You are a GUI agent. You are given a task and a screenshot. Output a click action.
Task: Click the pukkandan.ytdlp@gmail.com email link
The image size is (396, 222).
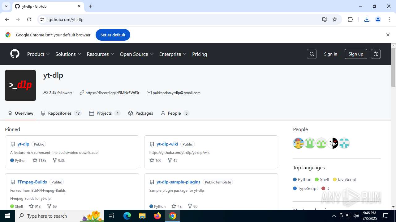pyautogui.click(x=176, y=92)
